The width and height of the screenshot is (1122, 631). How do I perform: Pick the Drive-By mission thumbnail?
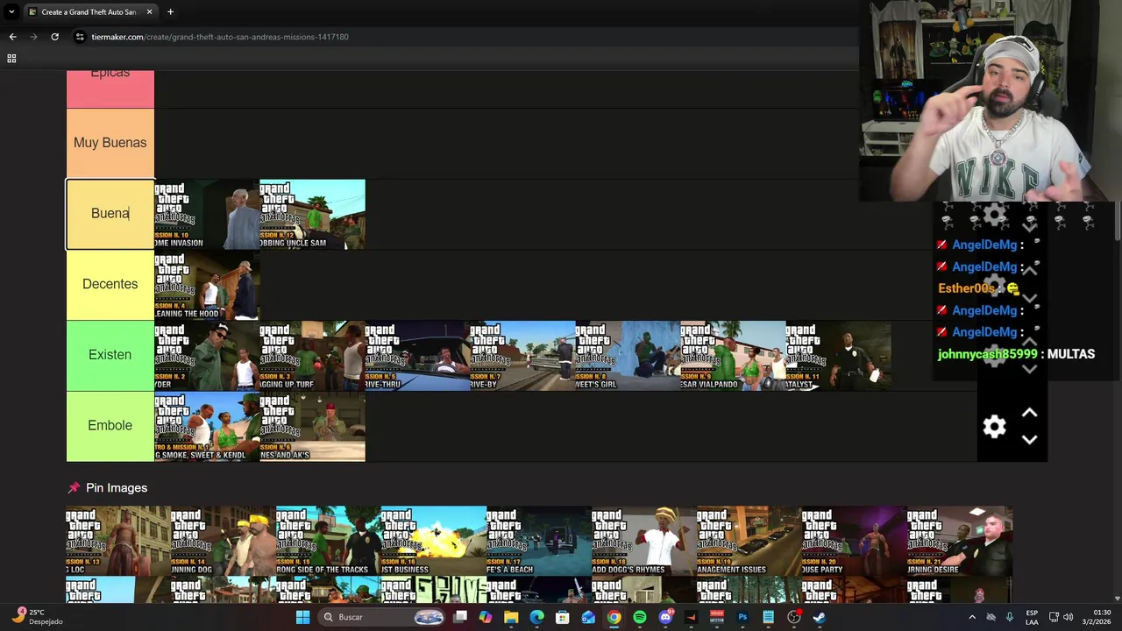click(x=522, y=355)
